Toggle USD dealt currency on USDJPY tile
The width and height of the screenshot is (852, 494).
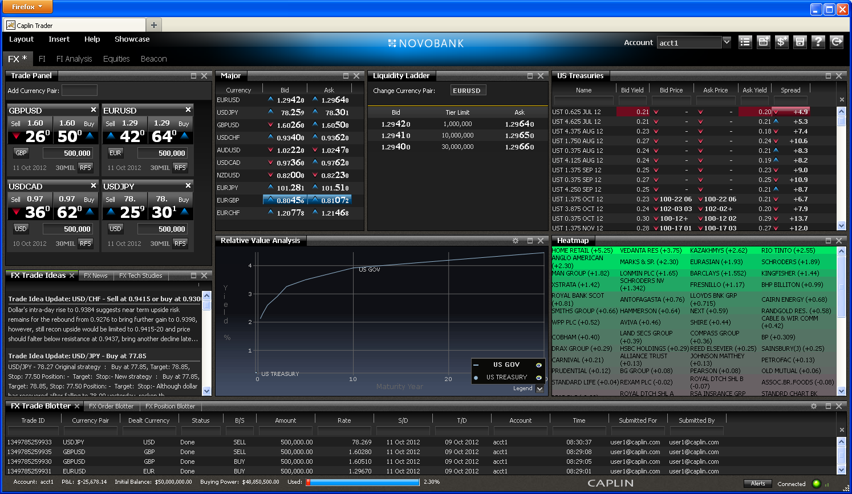click(x=115, y=229)
